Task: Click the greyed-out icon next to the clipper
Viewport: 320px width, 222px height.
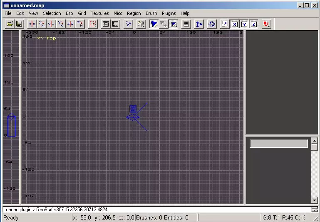Action: [163, 24]
